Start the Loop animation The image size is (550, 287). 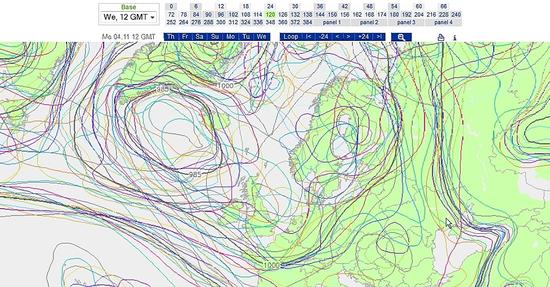[x=291, y=37]
